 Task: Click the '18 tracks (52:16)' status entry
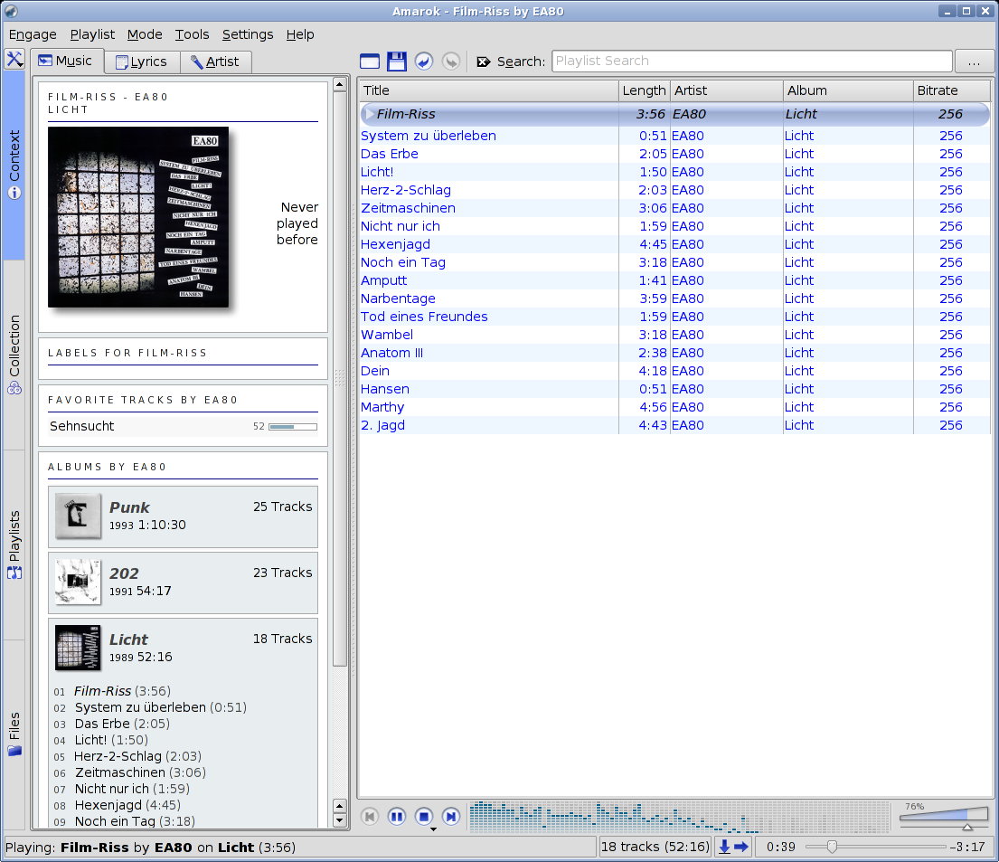655,847
